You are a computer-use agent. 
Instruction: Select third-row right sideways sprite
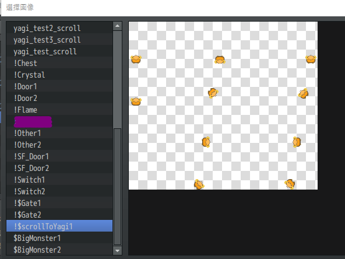pos(297,142)
